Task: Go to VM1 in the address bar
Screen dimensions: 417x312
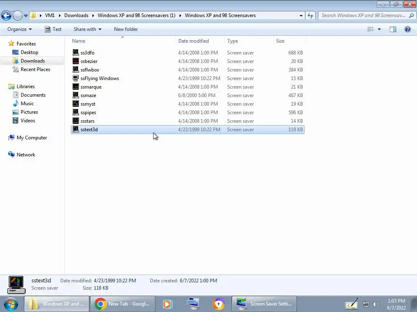Action: (50, 15)
